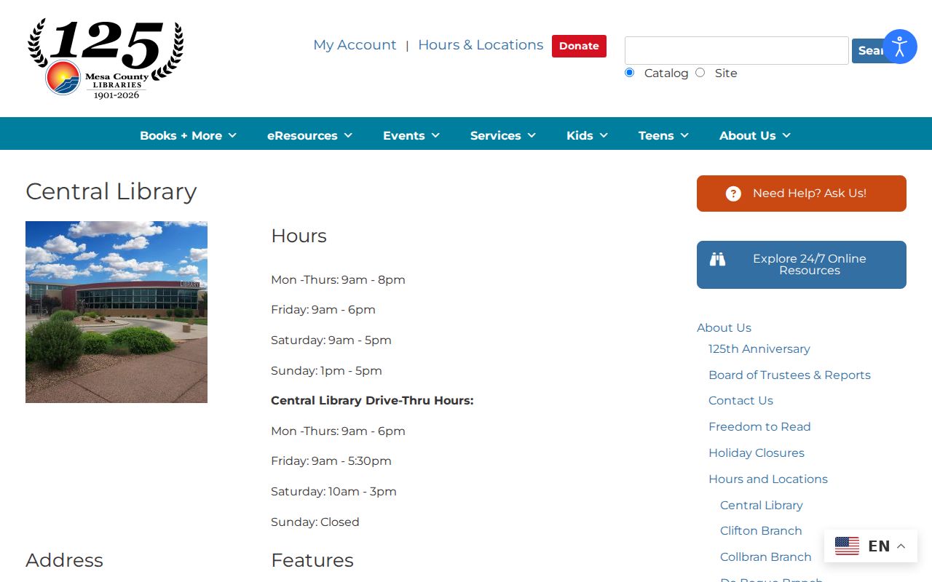Open the Services menu
Viewport: 932px width, 582px height.
point(496,135)
